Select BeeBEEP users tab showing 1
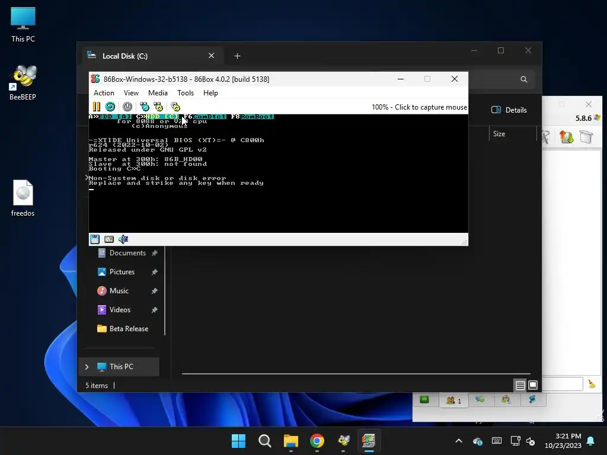The image size is (607, 455). click(x=453, y=400)
